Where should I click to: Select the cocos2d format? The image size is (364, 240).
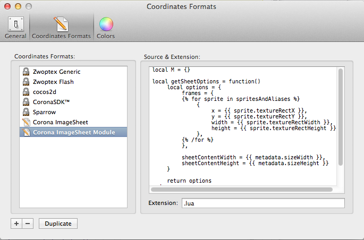point(73,92)
